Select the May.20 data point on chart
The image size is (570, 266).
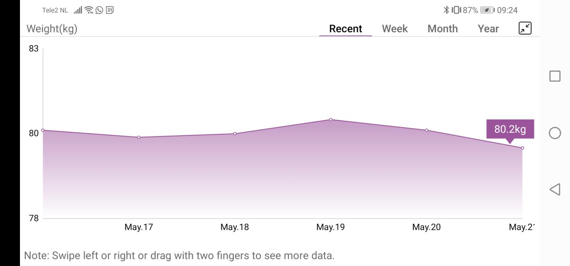pyautogui.click(x=427, y=130)
